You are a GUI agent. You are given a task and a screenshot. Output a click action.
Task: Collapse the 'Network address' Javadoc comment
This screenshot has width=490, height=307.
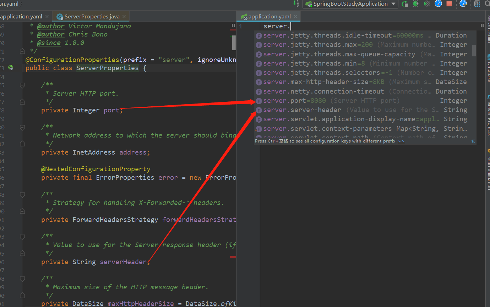22,127
